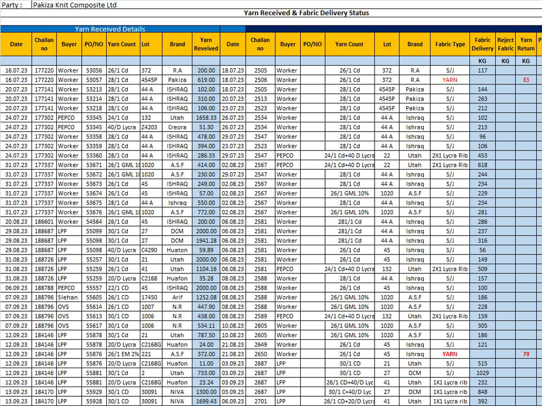Select delivery challan number 2506
542x406 pixels.
(x=260, y=80)
